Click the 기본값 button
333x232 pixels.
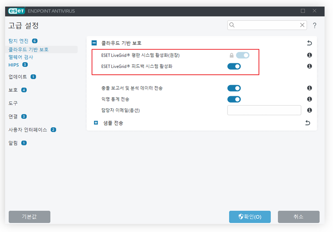[x=30, y=217]
